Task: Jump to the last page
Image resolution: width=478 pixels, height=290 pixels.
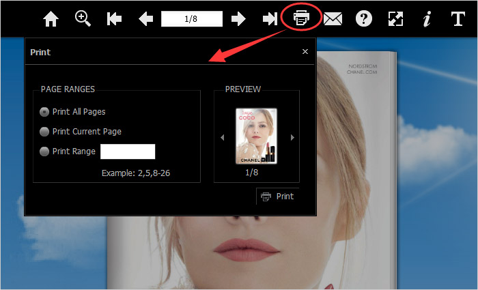Action: pyautogui.click(x=270, y=19)
